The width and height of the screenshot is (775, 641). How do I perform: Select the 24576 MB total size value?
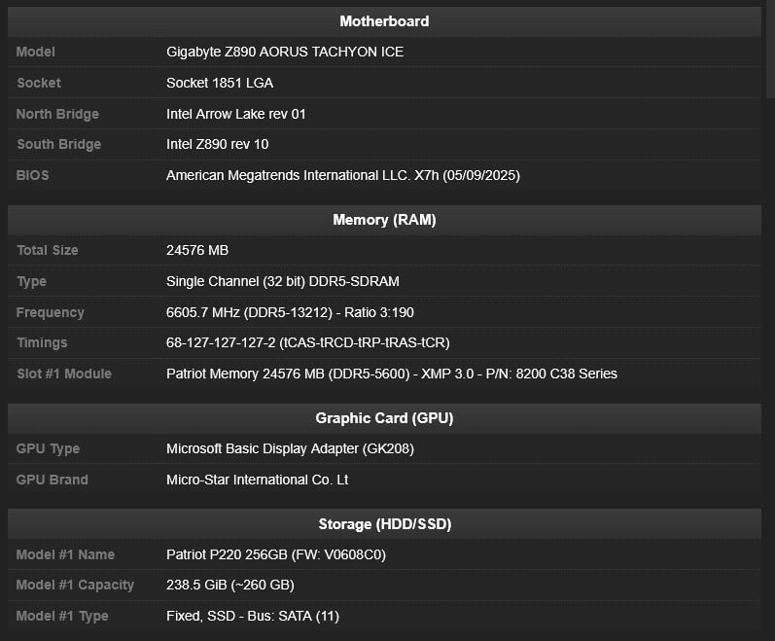coord(197,250)
